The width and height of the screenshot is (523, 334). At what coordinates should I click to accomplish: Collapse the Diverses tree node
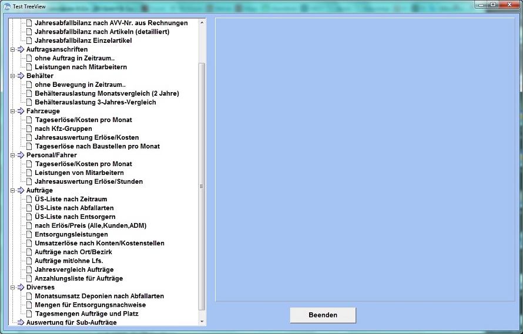pyautogui.click(x=13, y=288)
